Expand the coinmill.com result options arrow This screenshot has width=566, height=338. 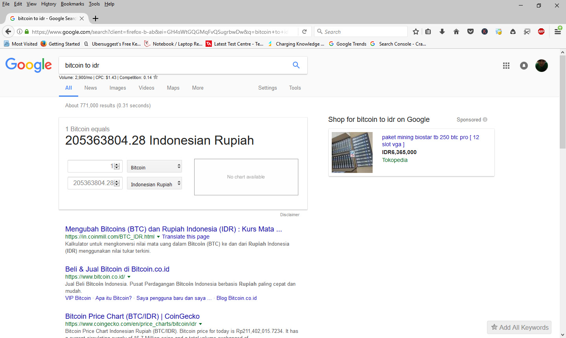(x=158, y=237)
